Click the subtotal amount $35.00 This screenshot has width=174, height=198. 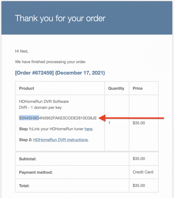tap(139, 158)
